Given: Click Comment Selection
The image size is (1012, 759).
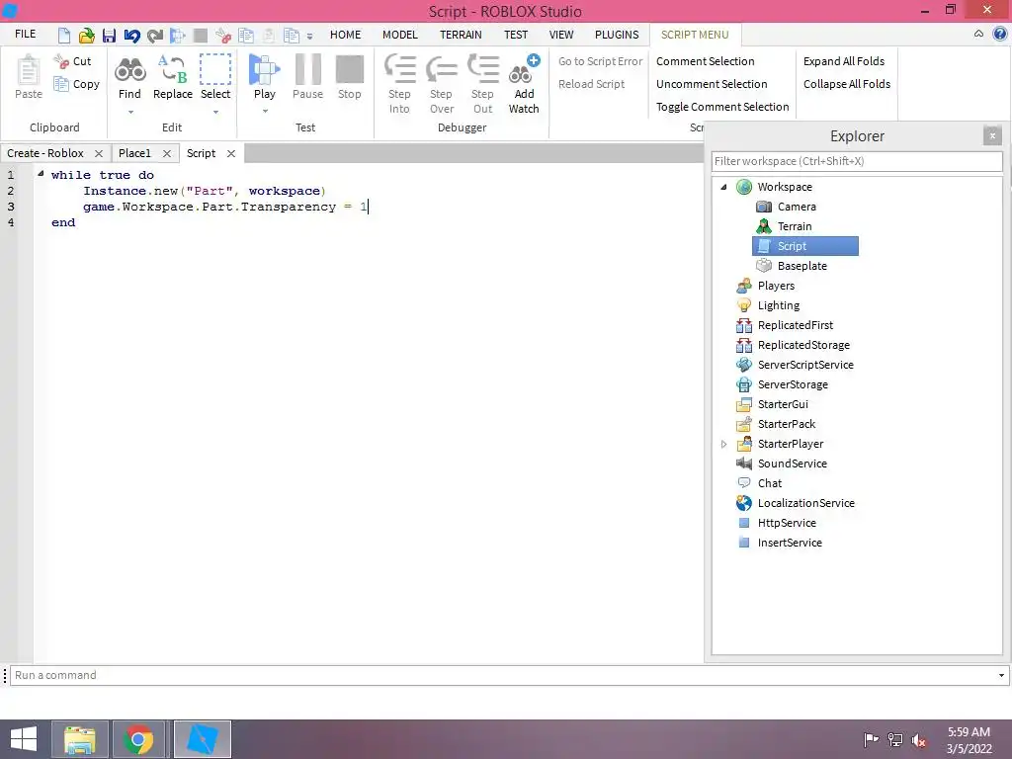Looking at the screenshot, I should (x=706, y=61).
